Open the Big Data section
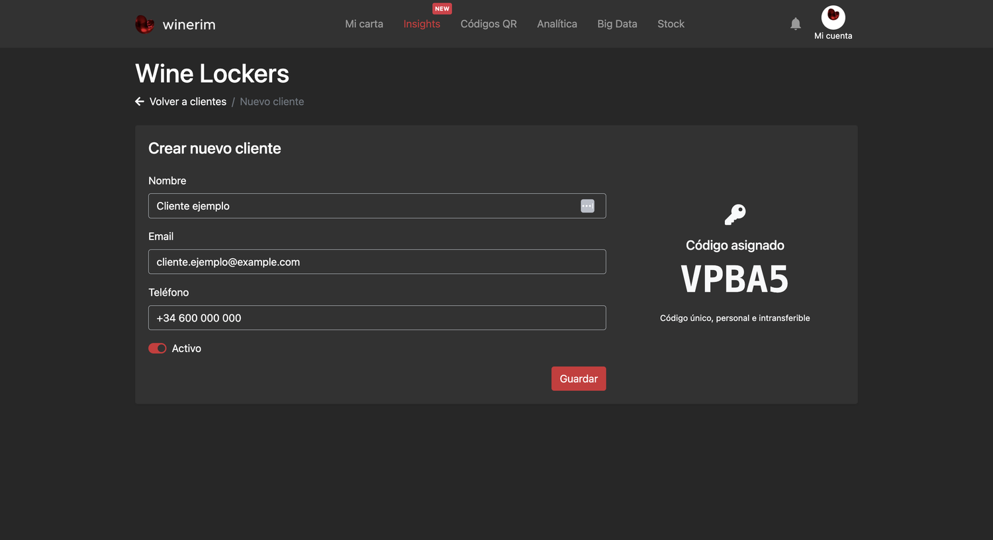993x540 pixels. point(617,24)
